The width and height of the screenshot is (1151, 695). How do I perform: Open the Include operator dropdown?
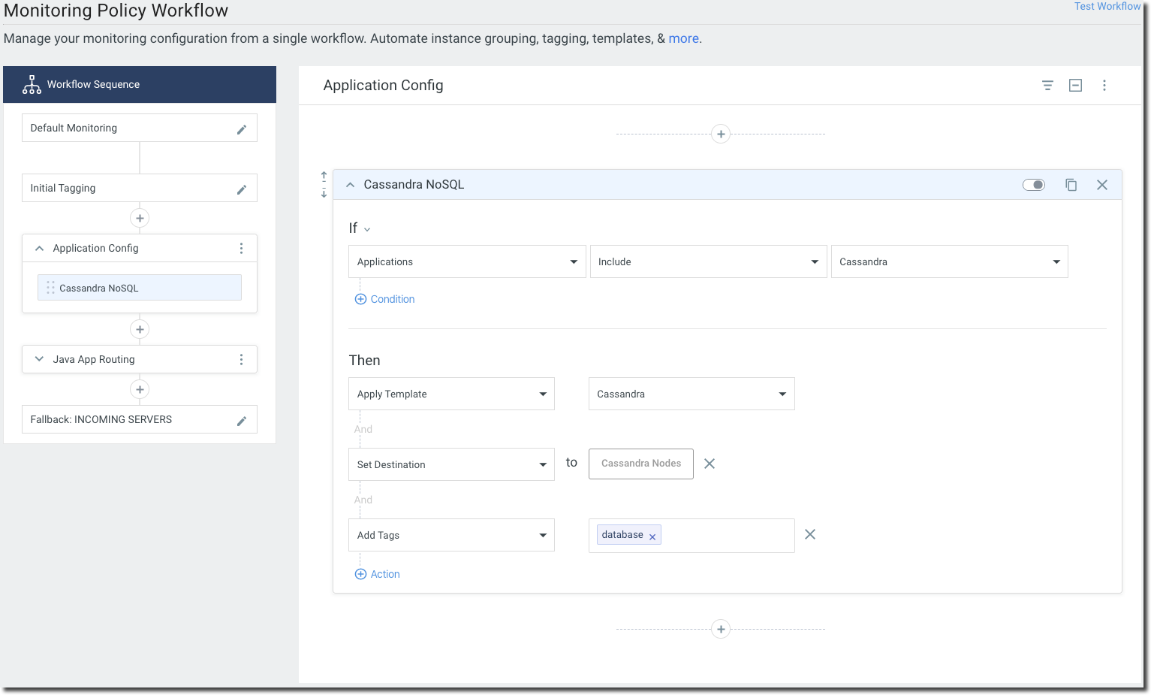pos(707,261)
